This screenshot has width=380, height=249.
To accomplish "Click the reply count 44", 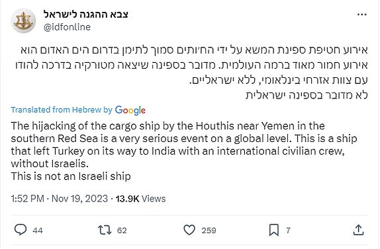I will pyautogui.click(x=38, y=231).
